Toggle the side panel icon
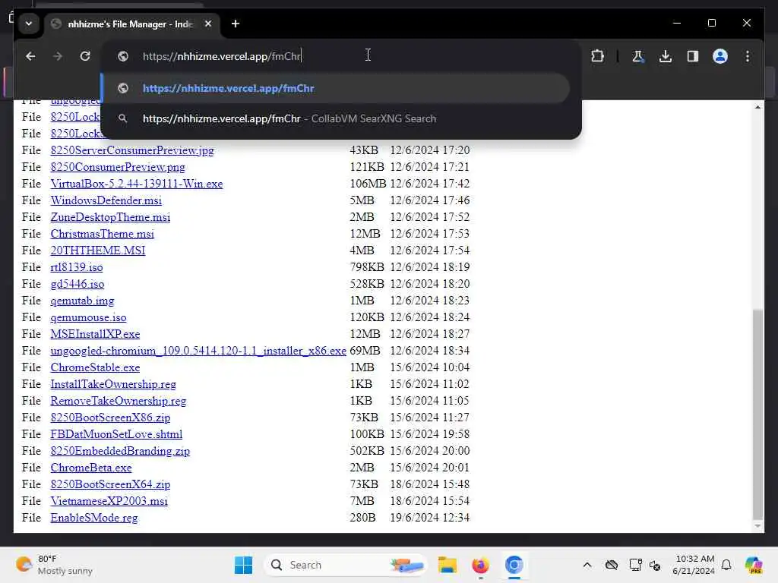778x583 pixels. [x=693, y=56]
